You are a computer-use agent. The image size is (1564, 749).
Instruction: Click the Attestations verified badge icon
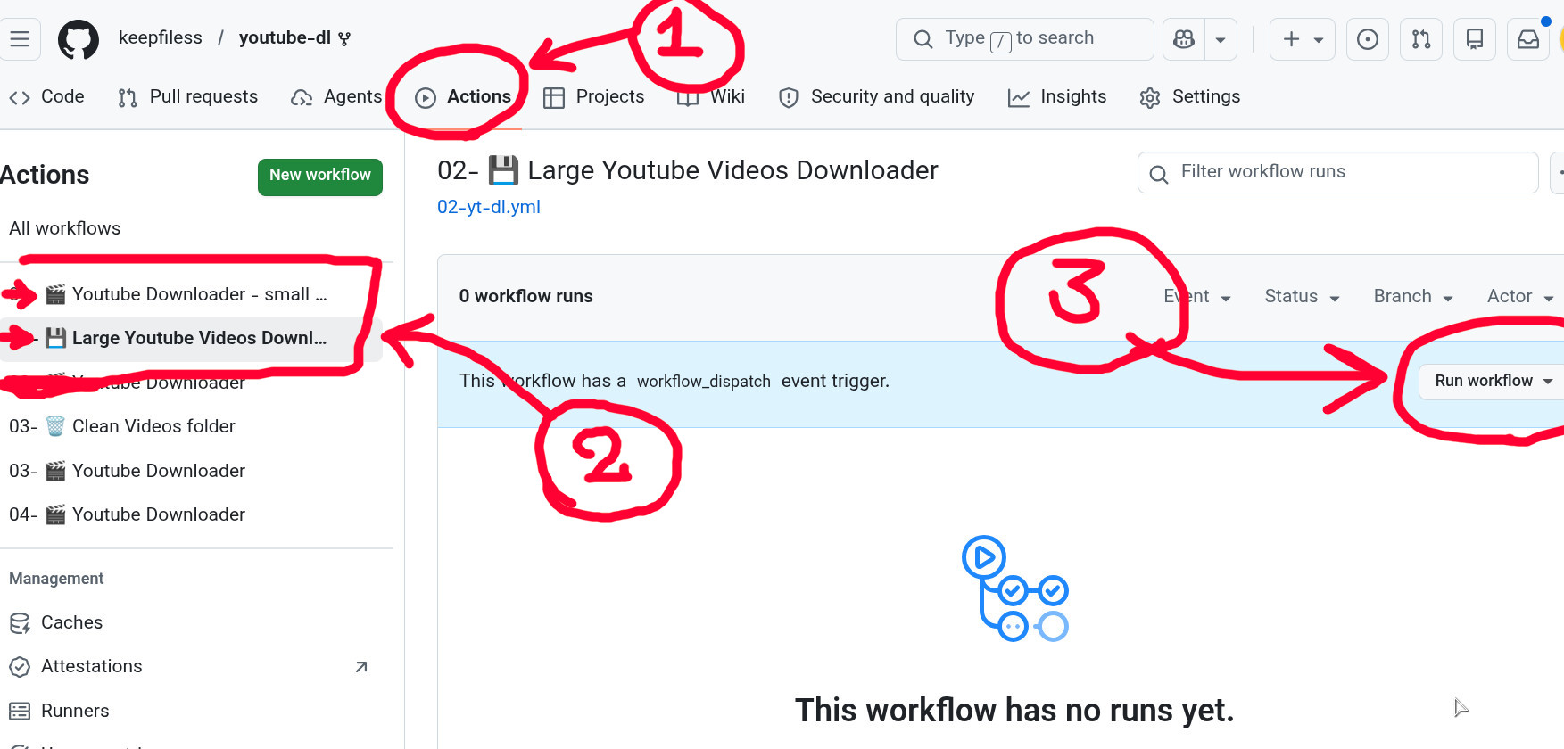coord(20,667)
